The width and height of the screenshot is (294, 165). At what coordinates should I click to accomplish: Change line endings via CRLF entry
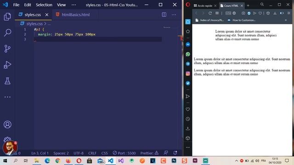92,153
